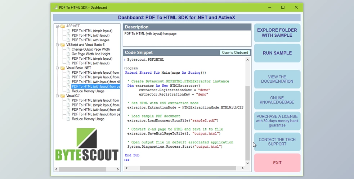Image resolution: width=354 pixels, height=179 pixels.
Task: Collapse the ASP.NET tree node
Action: pos(57,26)
